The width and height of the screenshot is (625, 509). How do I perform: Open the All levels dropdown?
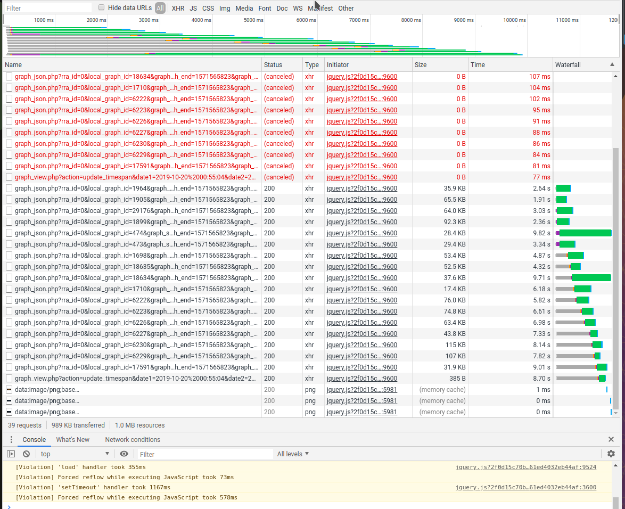pos(293,454)
